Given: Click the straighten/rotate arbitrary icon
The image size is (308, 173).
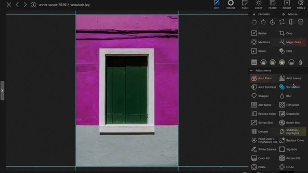Looking at the screenshot, I should [282, 22].
